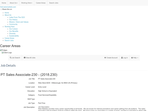Click the Create Account label

click(x=112, y=58)
